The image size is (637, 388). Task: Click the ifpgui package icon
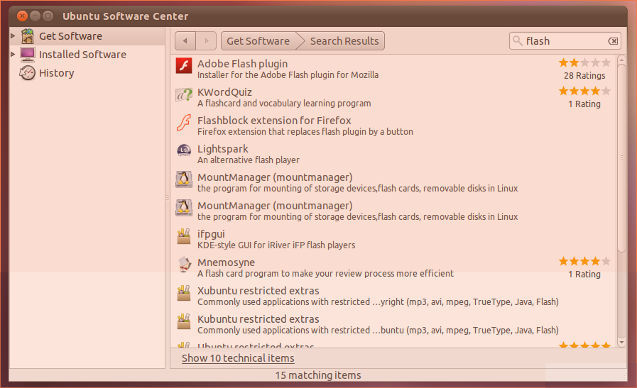[184, 235]
